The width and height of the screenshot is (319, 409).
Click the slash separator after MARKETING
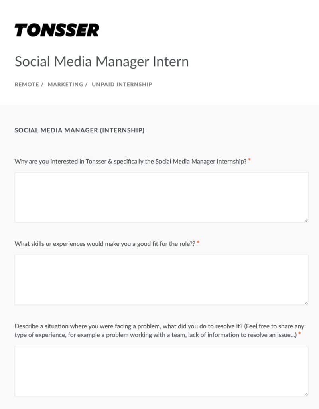(x=86, y=85)
